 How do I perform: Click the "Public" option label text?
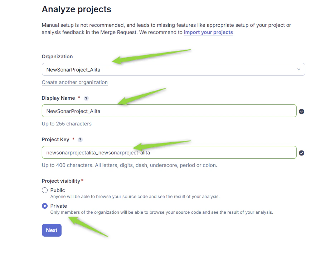58,190
